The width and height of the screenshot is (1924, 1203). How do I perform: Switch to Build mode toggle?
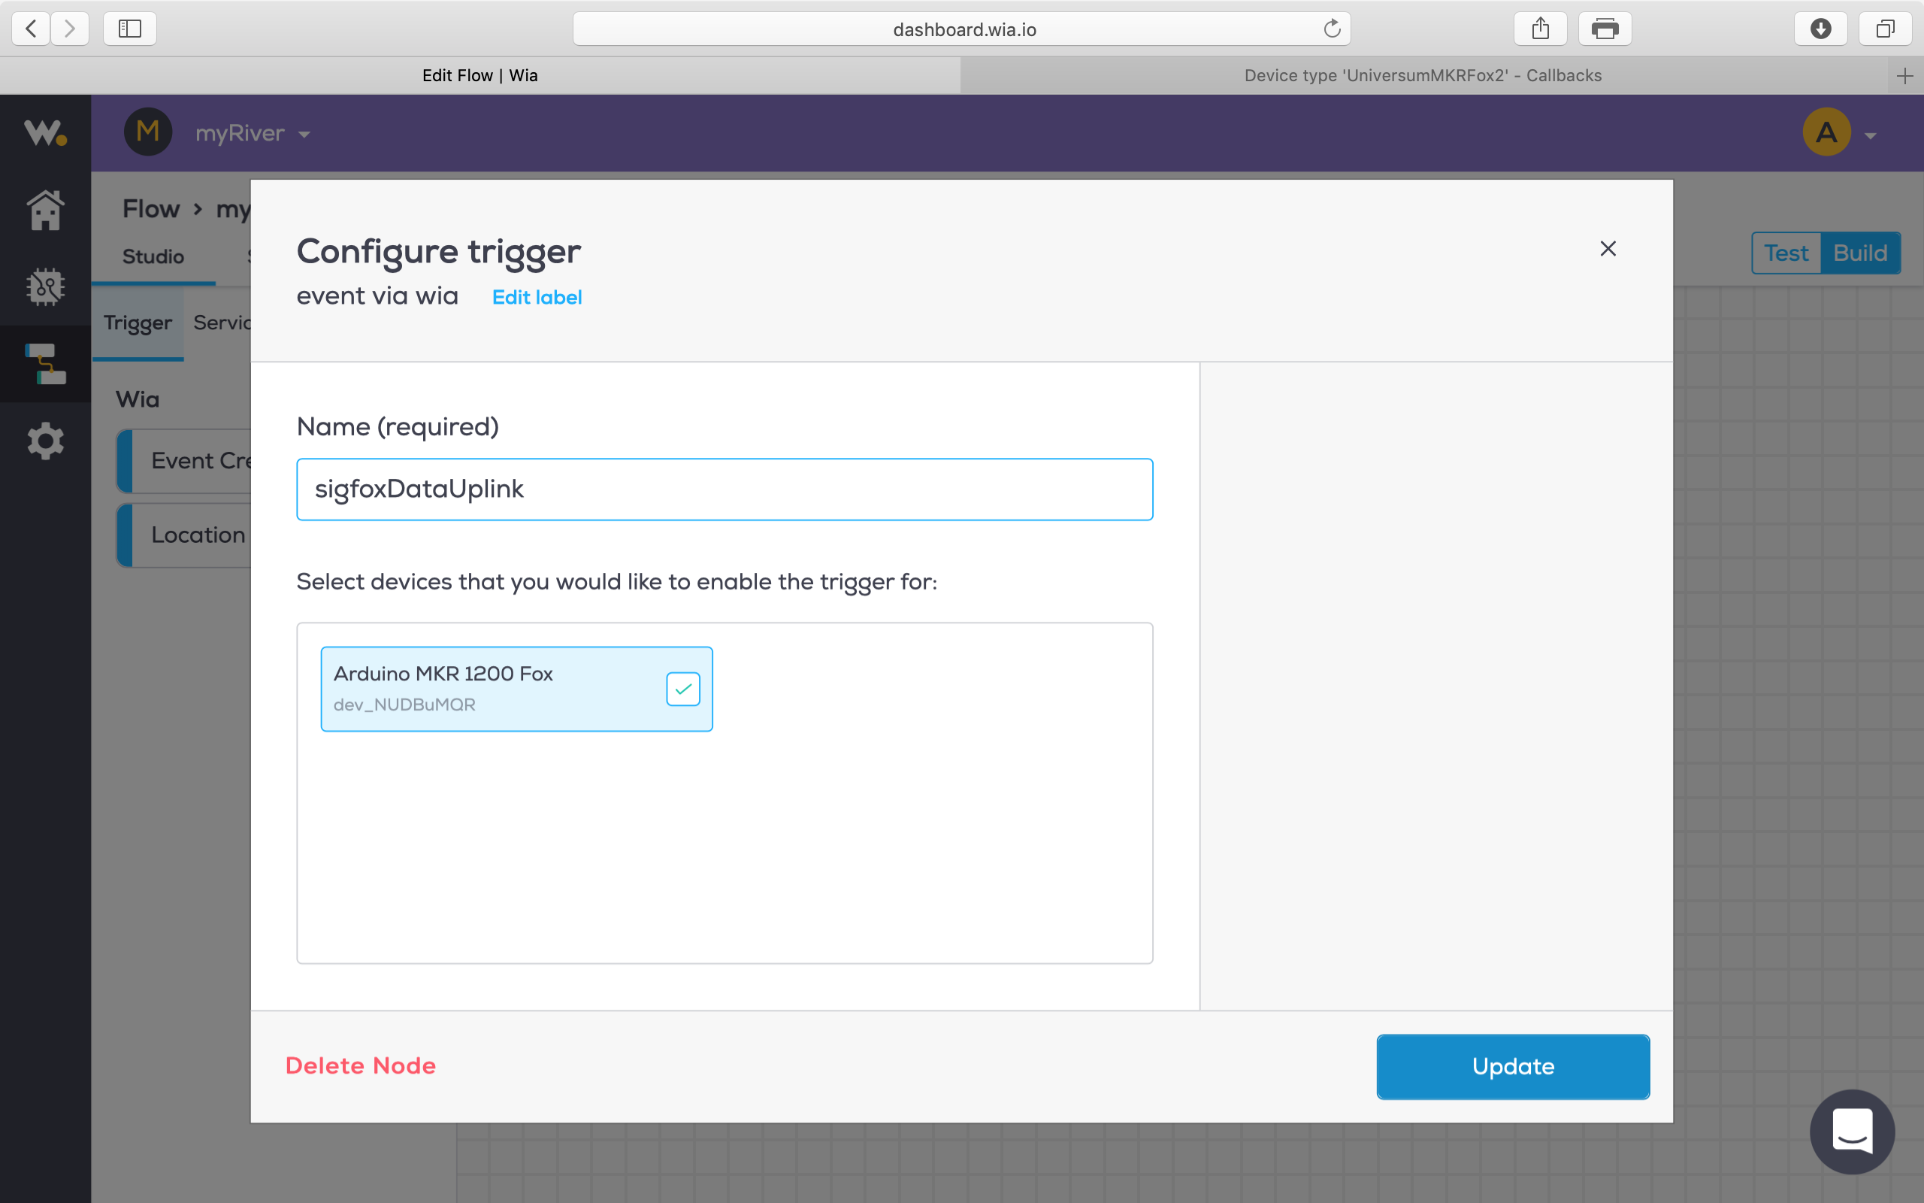click(x=1859, y=253)
